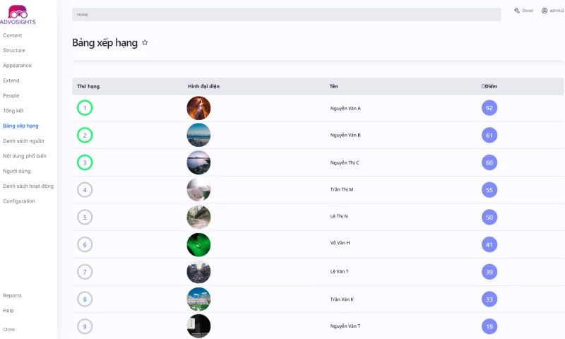
Task: Go to Tổng kết in sidebar
Action: click(13, 111)
